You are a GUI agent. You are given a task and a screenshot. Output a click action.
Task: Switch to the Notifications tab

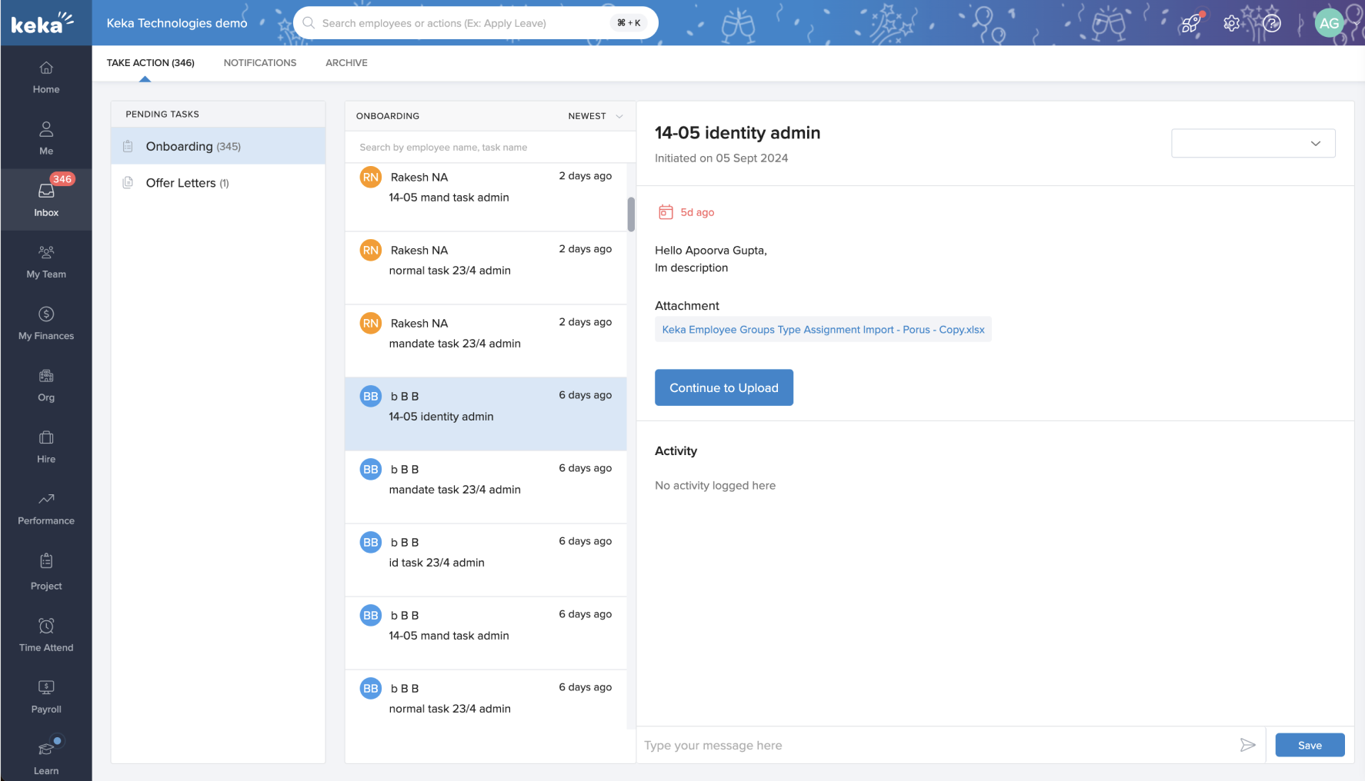(259, 63)
